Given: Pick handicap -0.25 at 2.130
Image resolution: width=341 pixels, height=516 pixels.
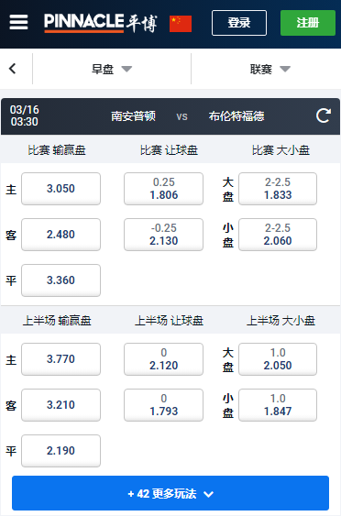Looking at the screenshot, I should pos(163,235).
